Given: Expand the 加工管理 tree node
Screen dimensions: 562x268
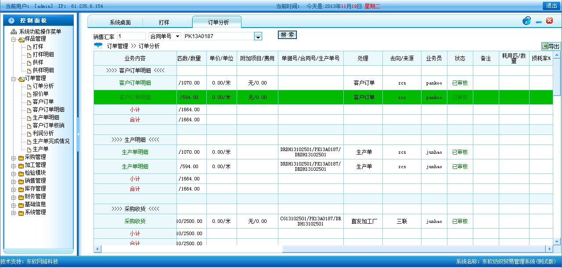Looking at the screenshot, I should pyautogui.click(x=14, y=166).
